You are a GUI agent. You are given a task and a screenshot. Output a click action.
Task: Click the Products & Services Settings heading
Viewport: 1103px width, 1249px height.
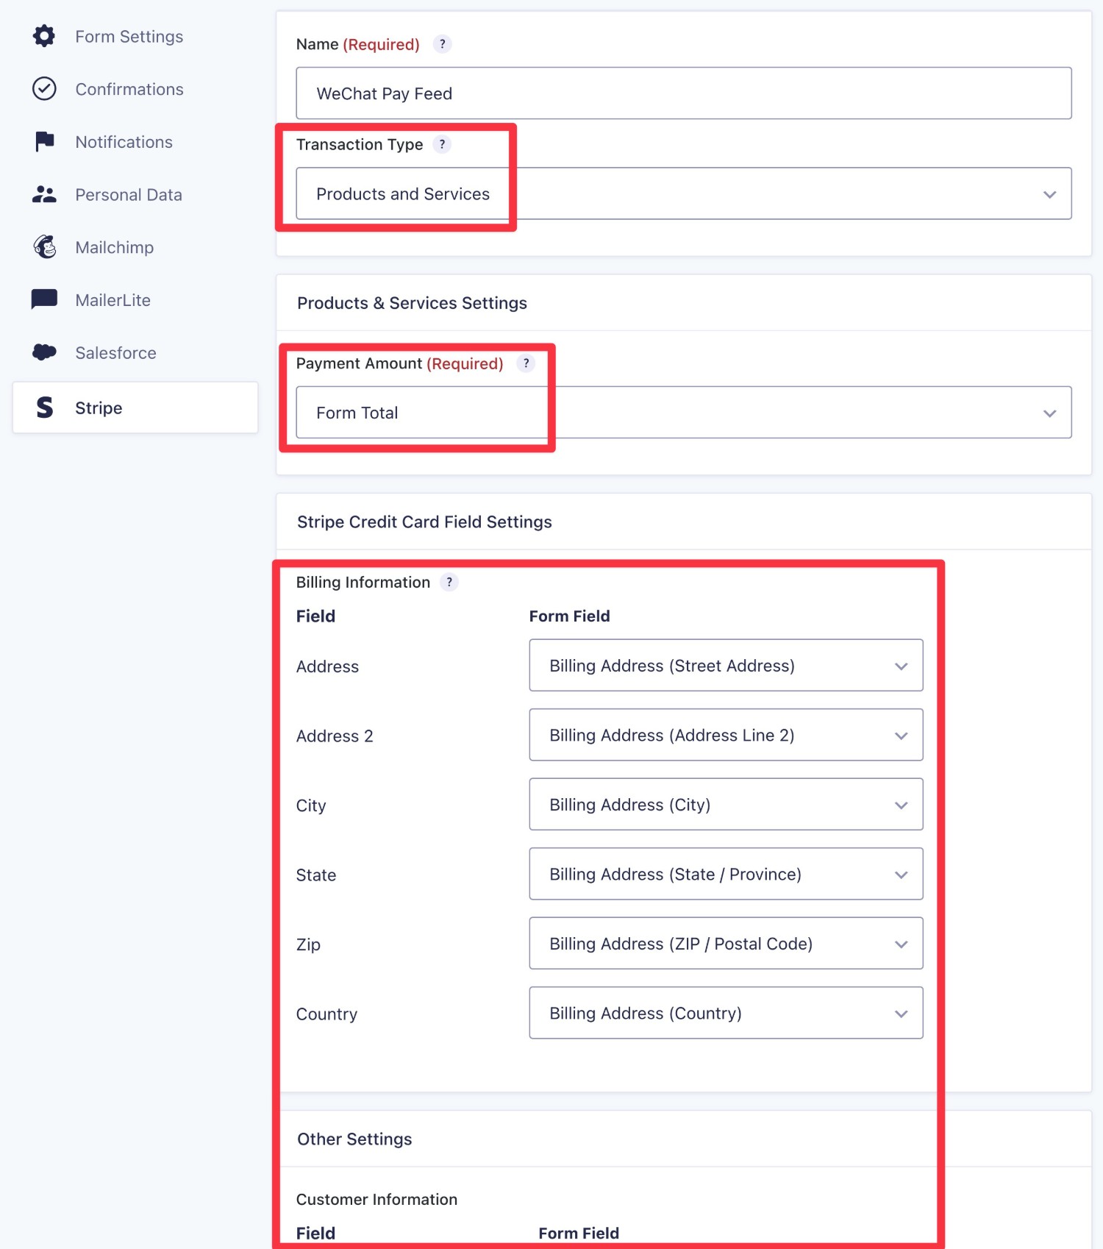[x=412, y=303]
